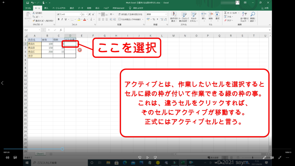The height and width of the screenshot is (166, 295).
Task: Select the Sheet1 worksheet tab
Action: tap(40, 154)
